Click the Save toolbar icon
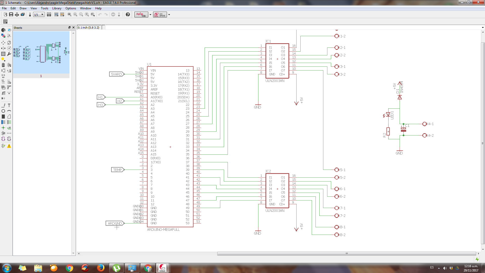 (11, 14)
